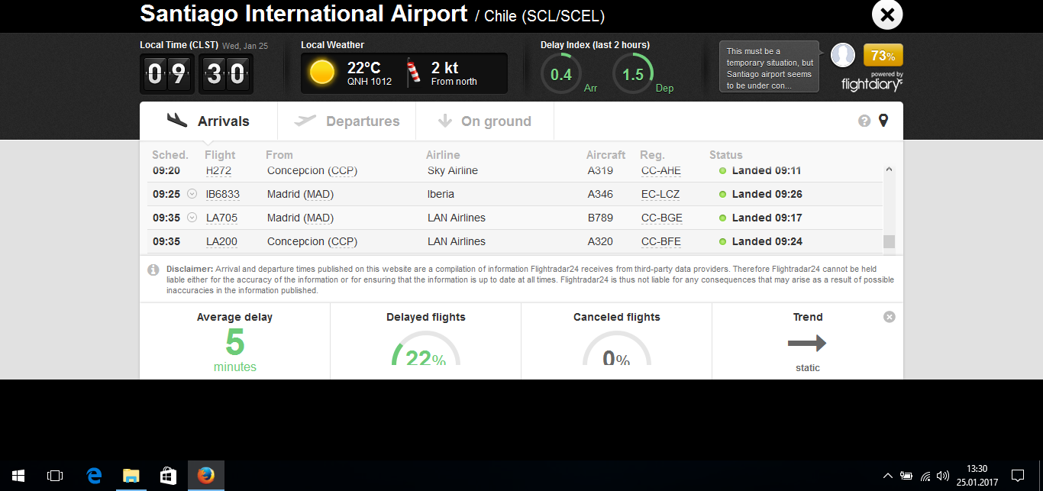Click the arrivals delay index gauge 0.4
The height and width of the screenshot is (491, 1043).
pos(561,74)
